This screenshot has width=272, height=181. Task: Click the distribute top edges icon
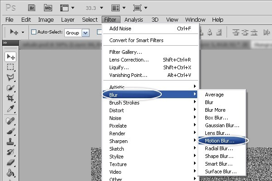click(x=236, y=33)
